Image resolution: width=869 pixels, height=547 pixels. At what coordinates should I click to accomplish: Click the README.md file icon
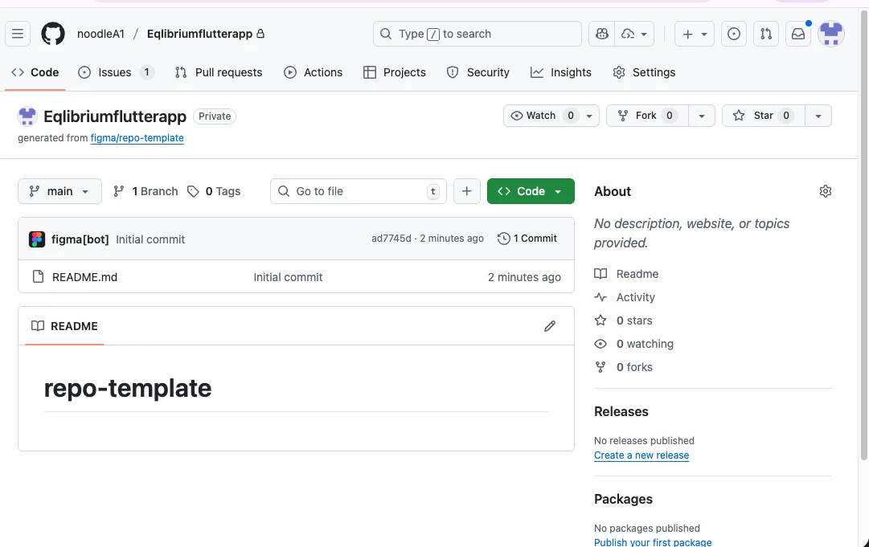click(x=38, y=276)
